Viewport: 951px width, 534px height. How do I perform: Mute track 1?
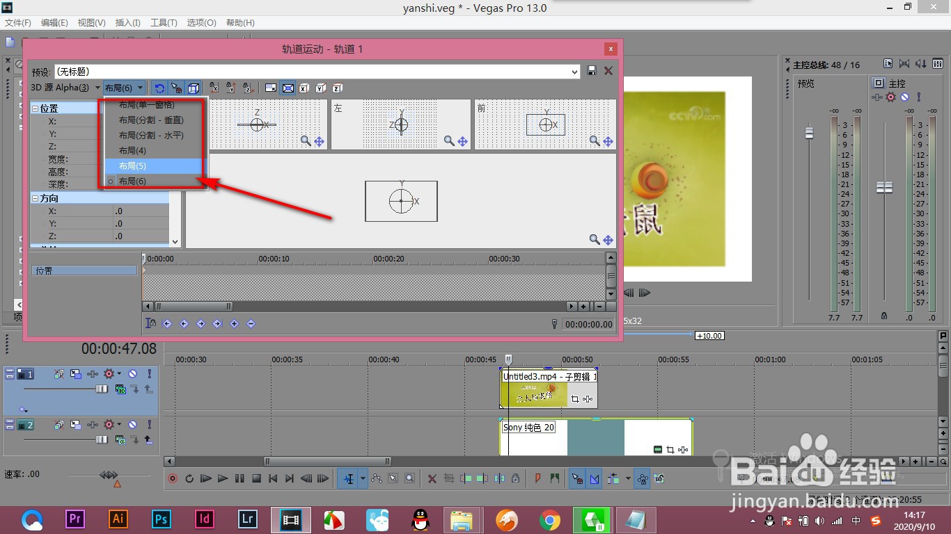tap(132, 374)
